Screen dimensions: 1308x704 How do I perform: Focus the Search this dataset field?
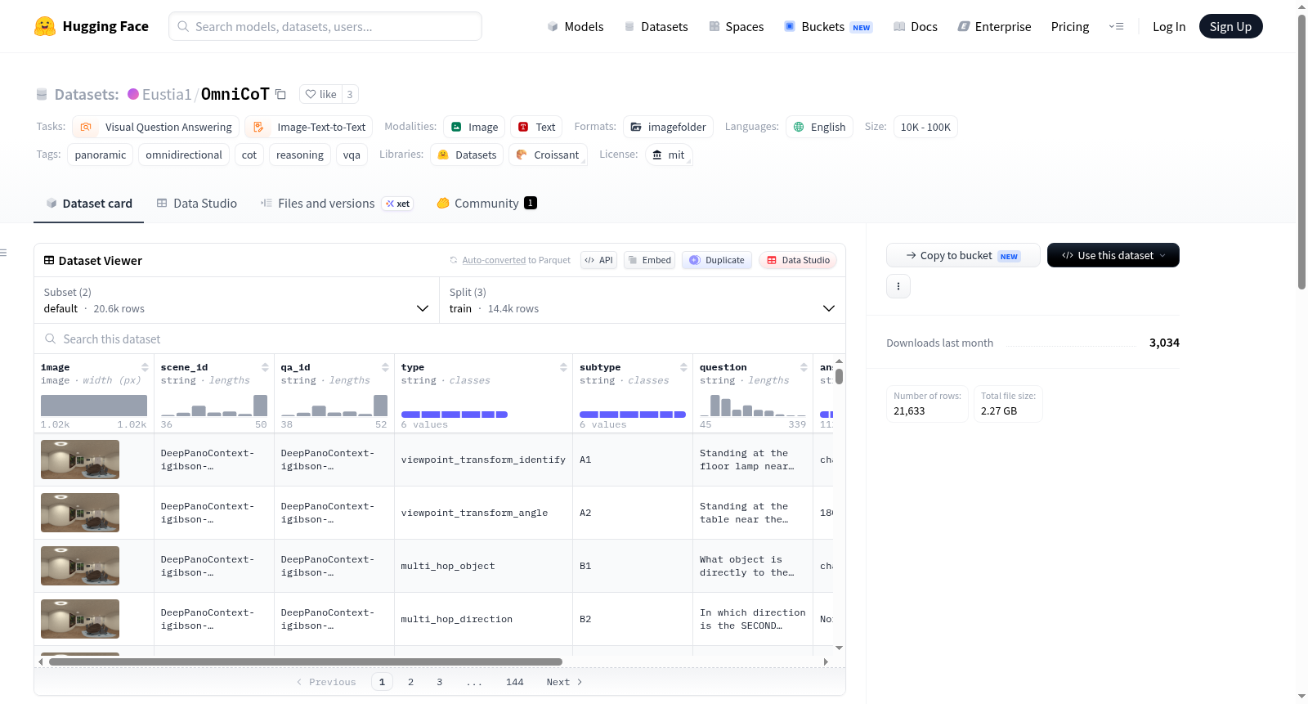tap(440, 339)
